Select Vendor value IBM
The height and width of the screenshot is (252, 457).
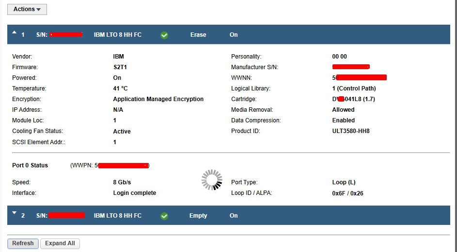[x=118, y=57]
